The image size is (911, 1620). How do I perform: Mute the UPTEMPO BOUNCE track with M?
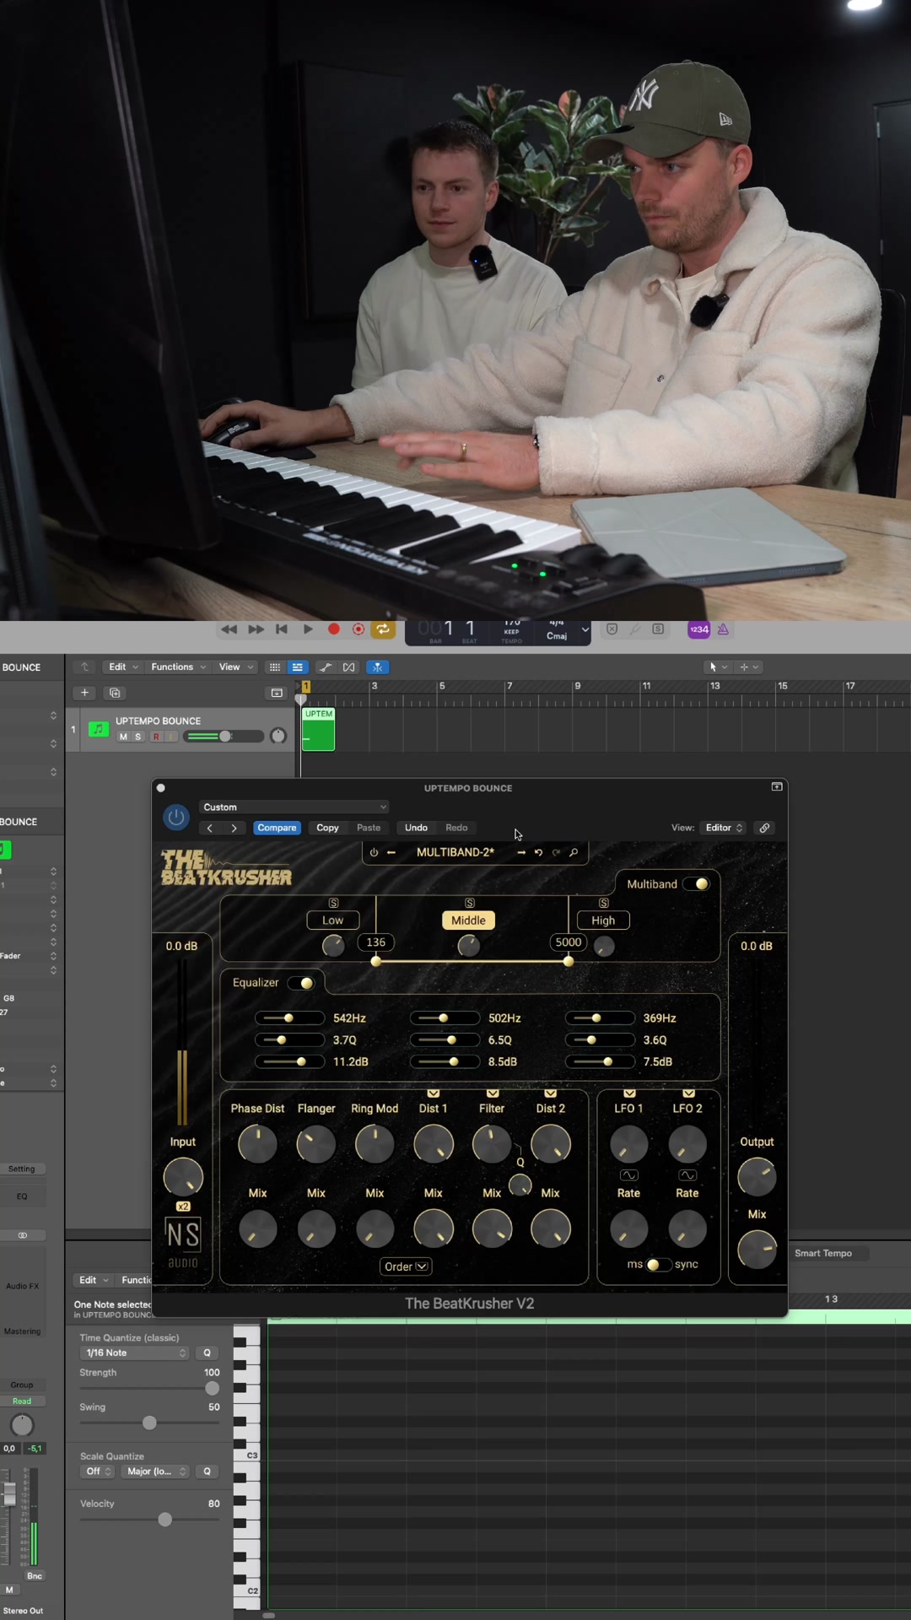click(x=123, y=737)
